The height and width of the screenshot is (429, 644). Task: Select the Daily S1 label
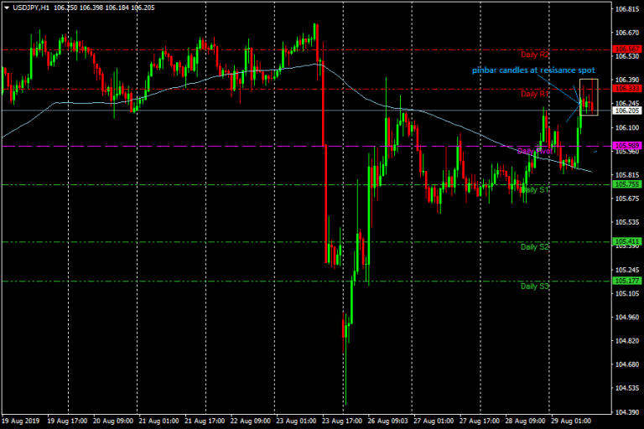click(534, 190)
